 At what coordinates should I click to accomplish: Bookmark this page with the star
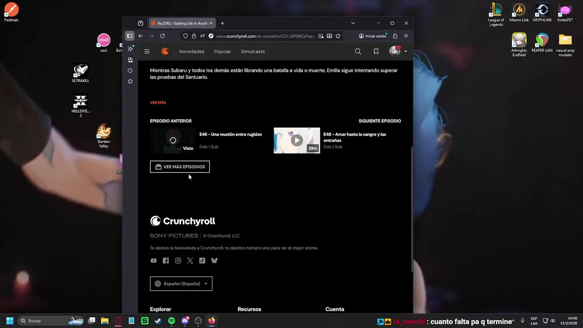point(338,36)
